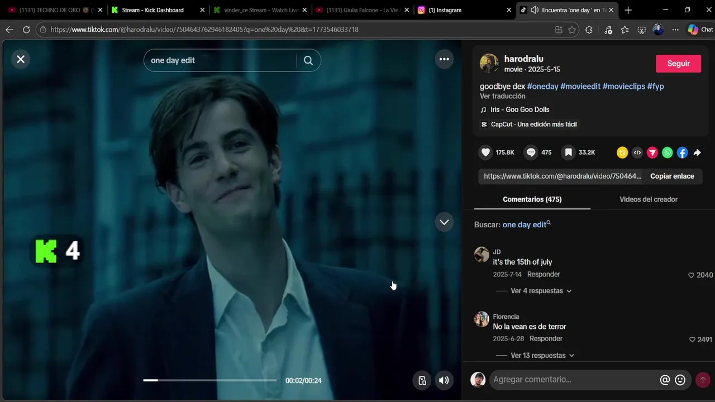Image resolution: width=715 pixels, height=402 pixels.
Task: Open harodralu profile avatar
Action: [489, 64]
